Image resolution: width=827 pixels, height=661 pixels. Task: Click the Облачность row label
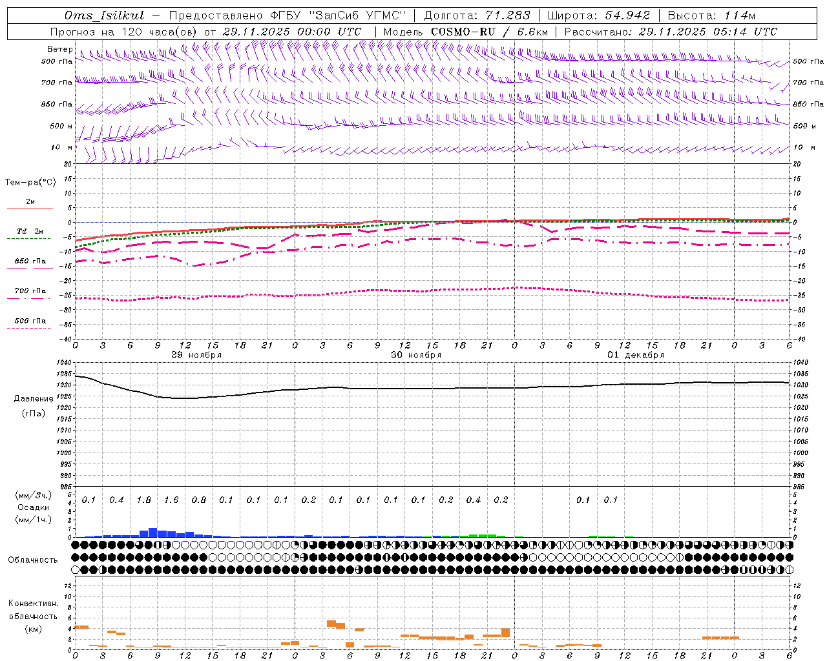point(33,560)
